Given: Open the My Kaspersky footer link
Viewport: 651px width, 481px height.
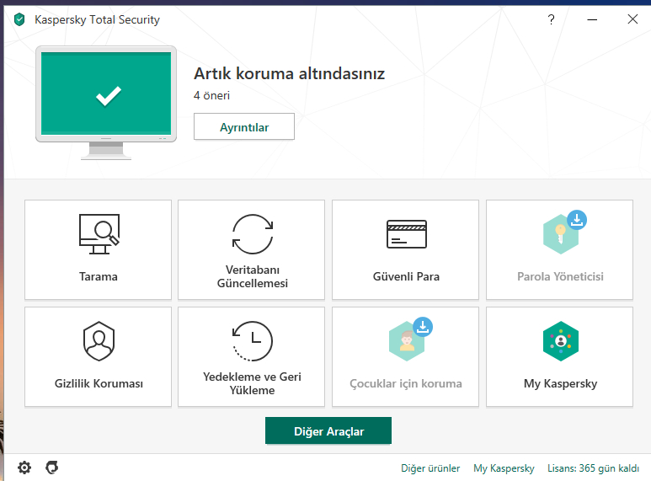Looking at the screenshot, I should click(504, 468).
